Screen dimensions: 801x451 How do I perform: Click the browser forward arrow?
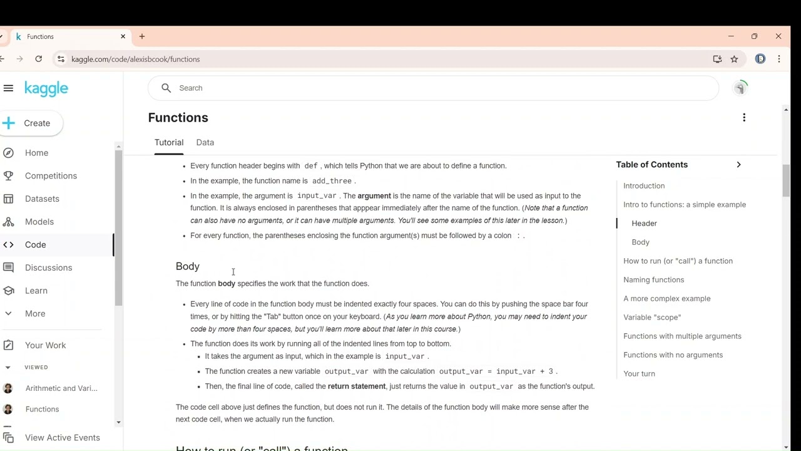[20, 59]
